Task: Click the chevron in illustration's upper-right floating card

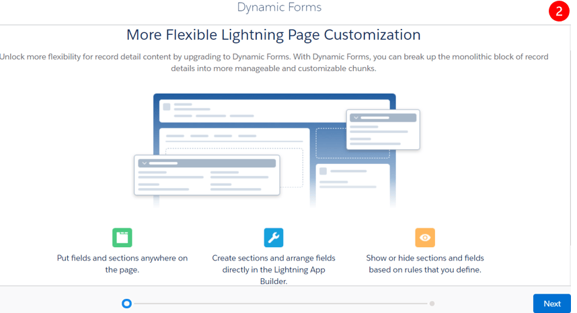Action: [356, 118]
